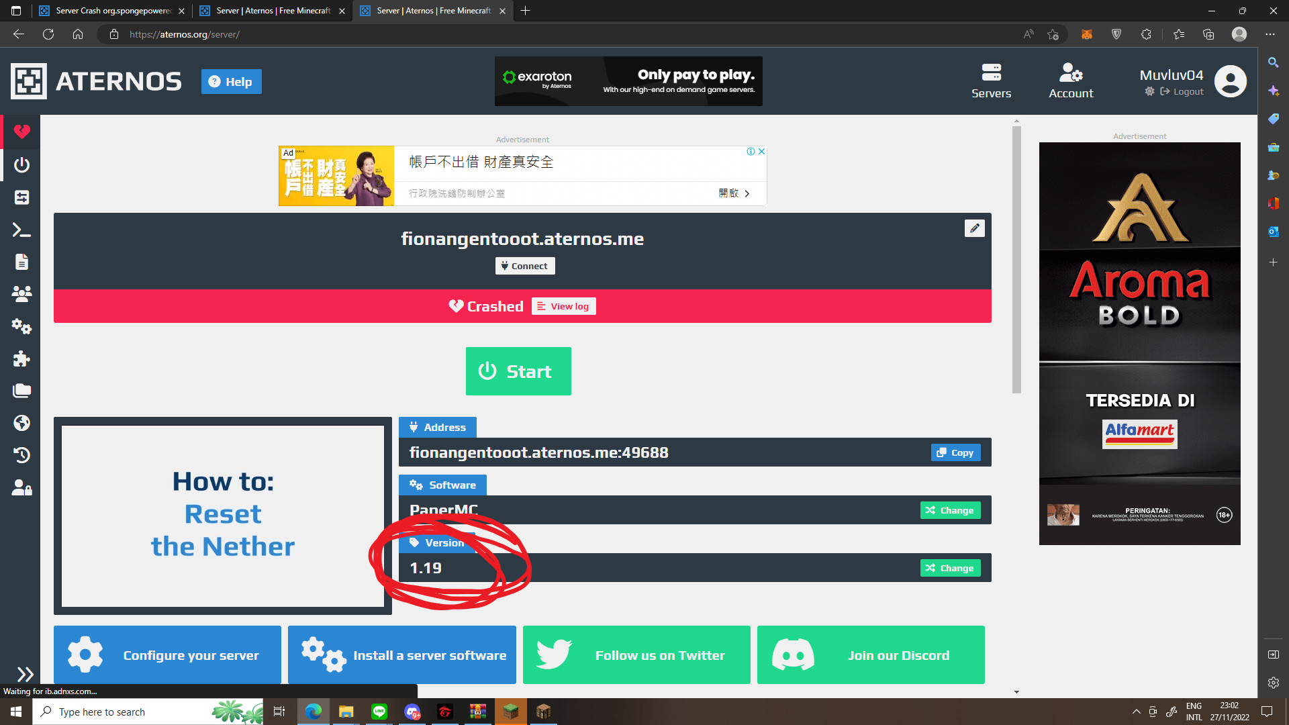This screenshot has width=1289, height=725.
Task: Open the Outlook icon in Edge sidebar
Action: click(x=1273, y=232)
